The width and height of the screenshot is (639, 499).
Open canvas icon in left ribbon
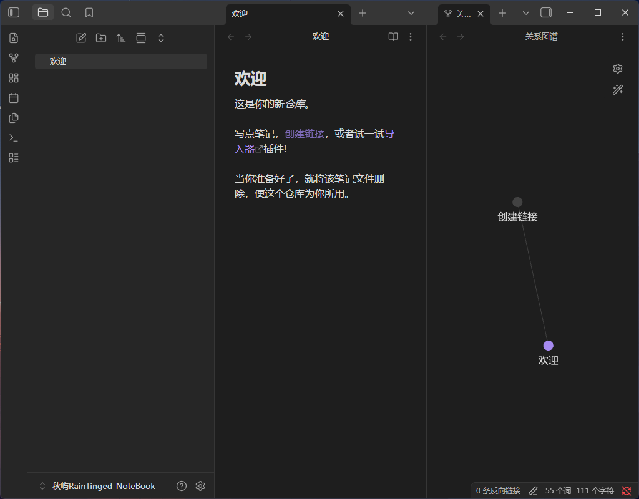(x=14, y=78)
